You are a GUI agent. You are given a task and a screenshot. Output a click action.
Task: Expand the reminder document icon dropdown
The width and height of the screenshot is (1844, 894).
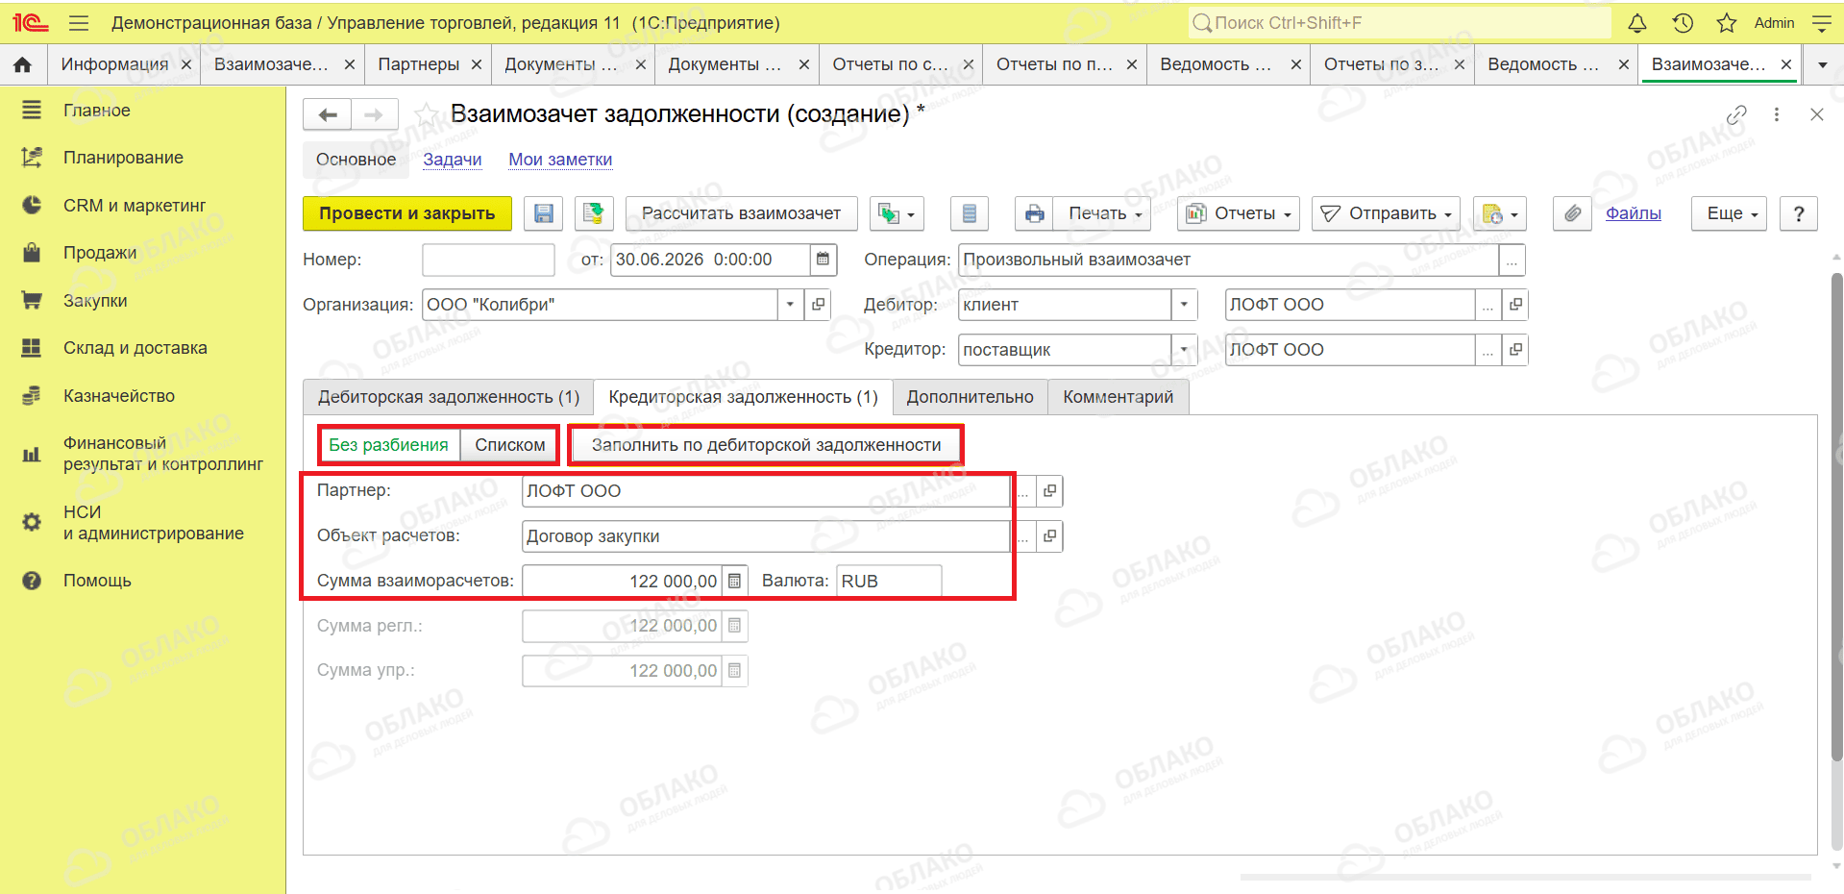click(x=1499, y=213)
